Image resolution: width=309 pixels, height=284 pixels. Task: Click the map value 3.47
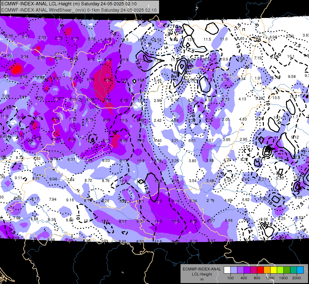pyautogui.click(x=26, y=37)
